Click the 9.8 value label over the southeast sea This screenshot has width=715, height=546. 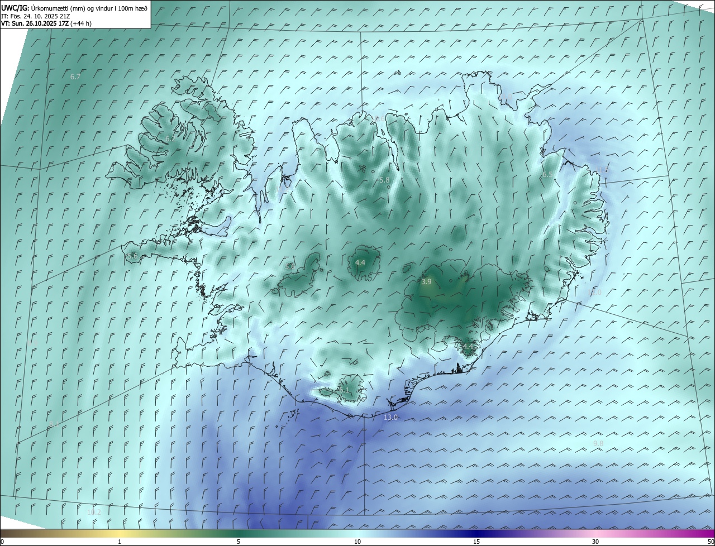598,443
